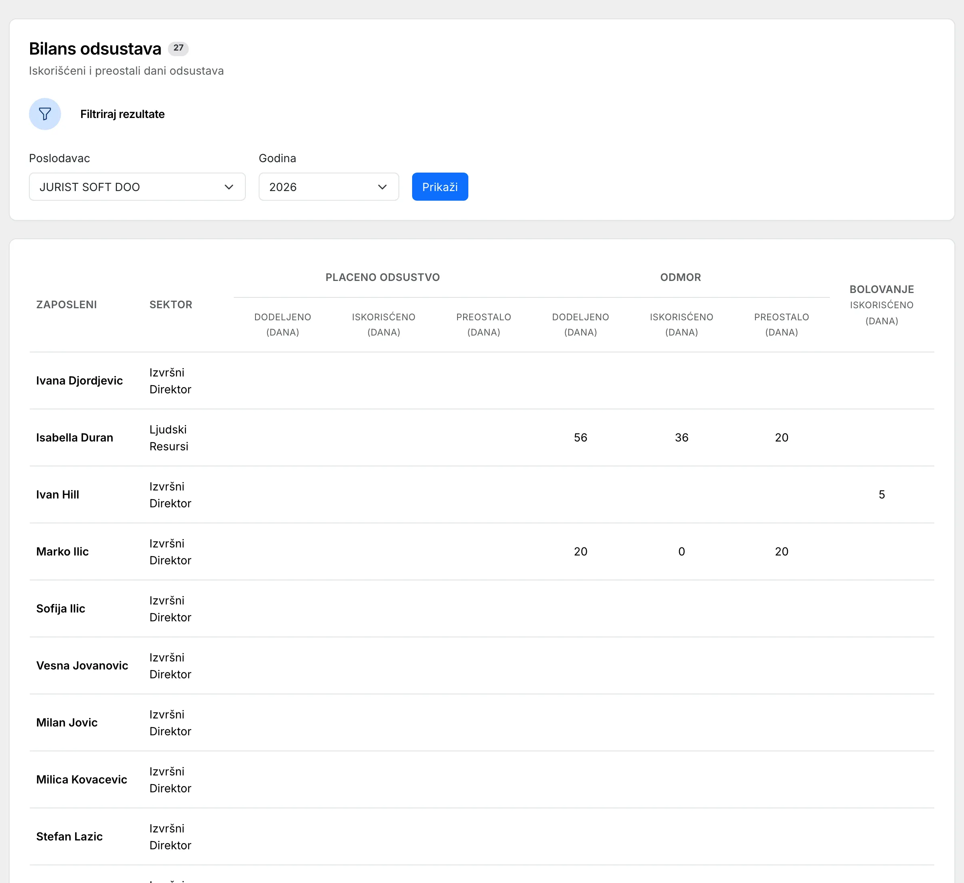The width and height of the screenshot is (964, 883).
Task: Click Marko Ilic's remaining 20 days
Action: (x=781, y=551)
